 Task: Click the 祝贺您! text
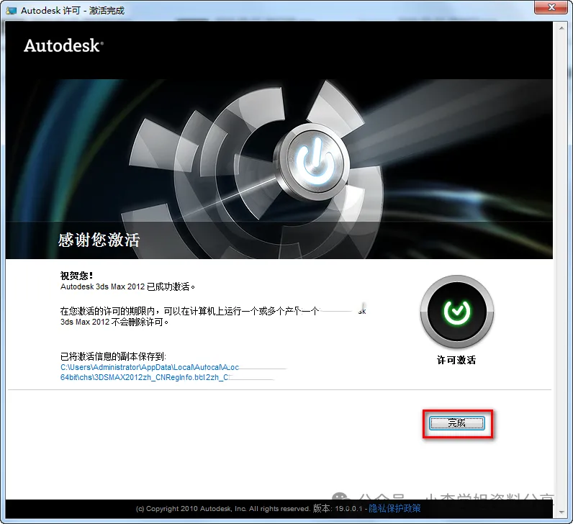click(76, 276)
